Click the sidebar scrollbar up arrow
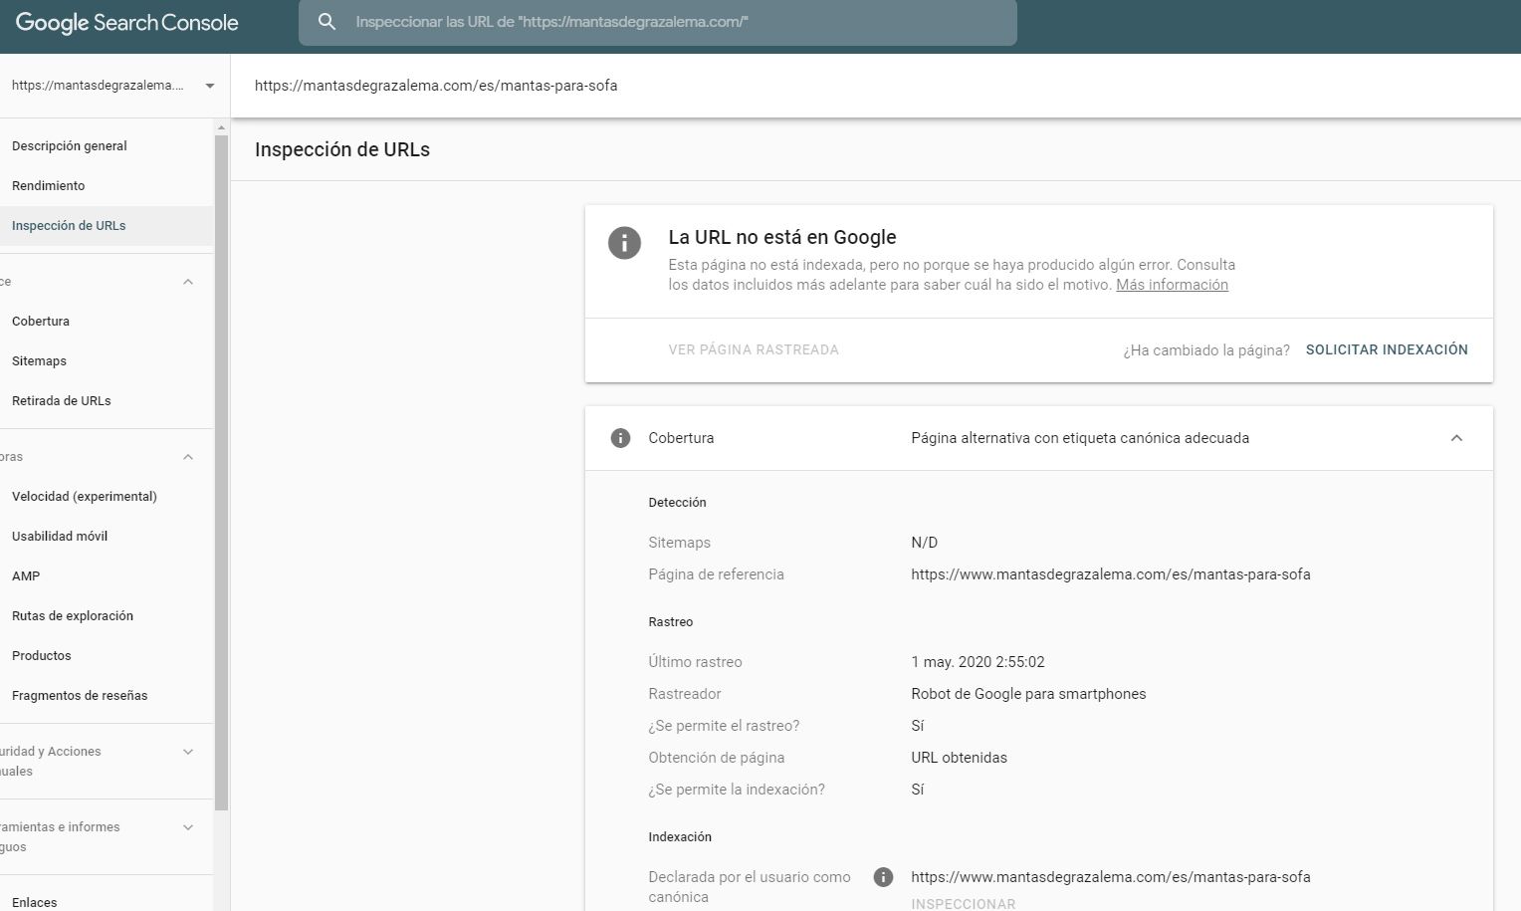The width and height of the screenshot is (1521, 911). pyautogui.click(x=221, y=127)
